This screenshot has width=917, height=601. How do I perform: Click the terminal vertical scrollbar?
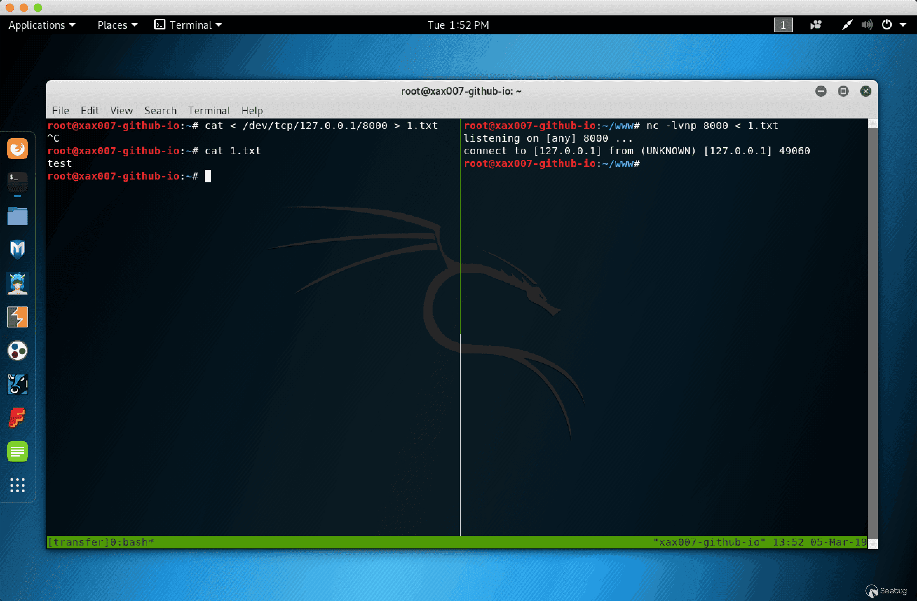[x=872, y=332]
